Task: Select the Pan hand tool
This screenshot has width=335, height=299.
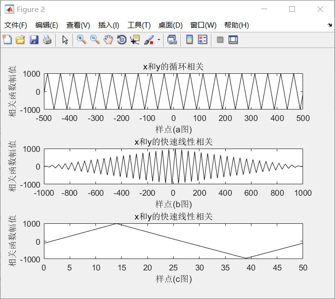Action: tap(108, 40)
